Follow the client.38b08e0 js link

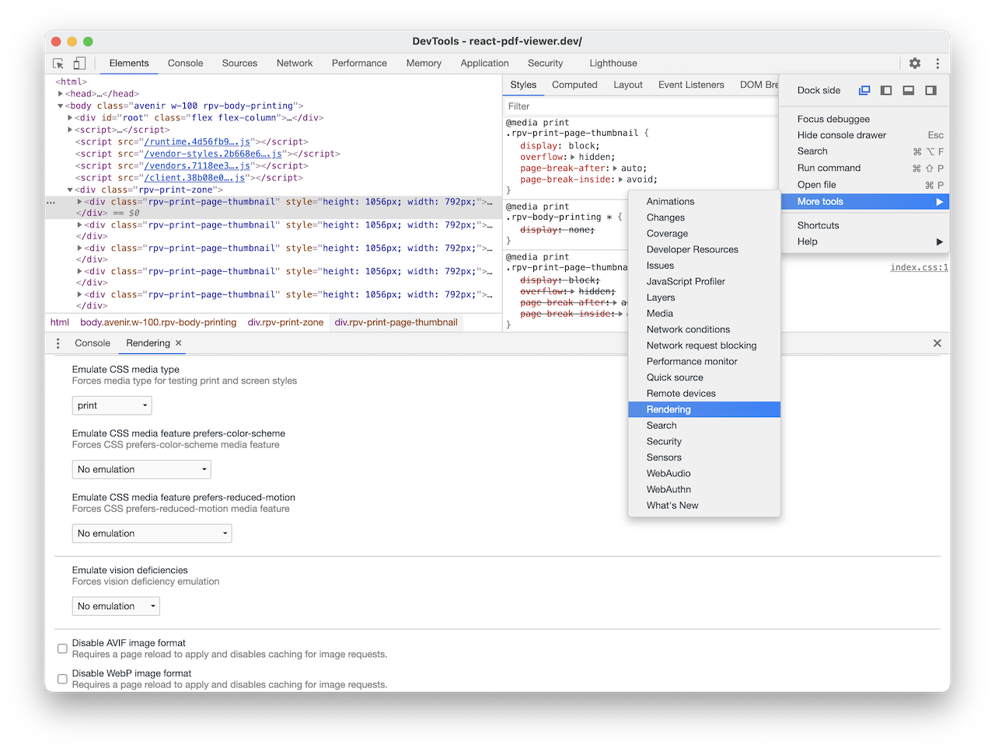coord(194,178)
